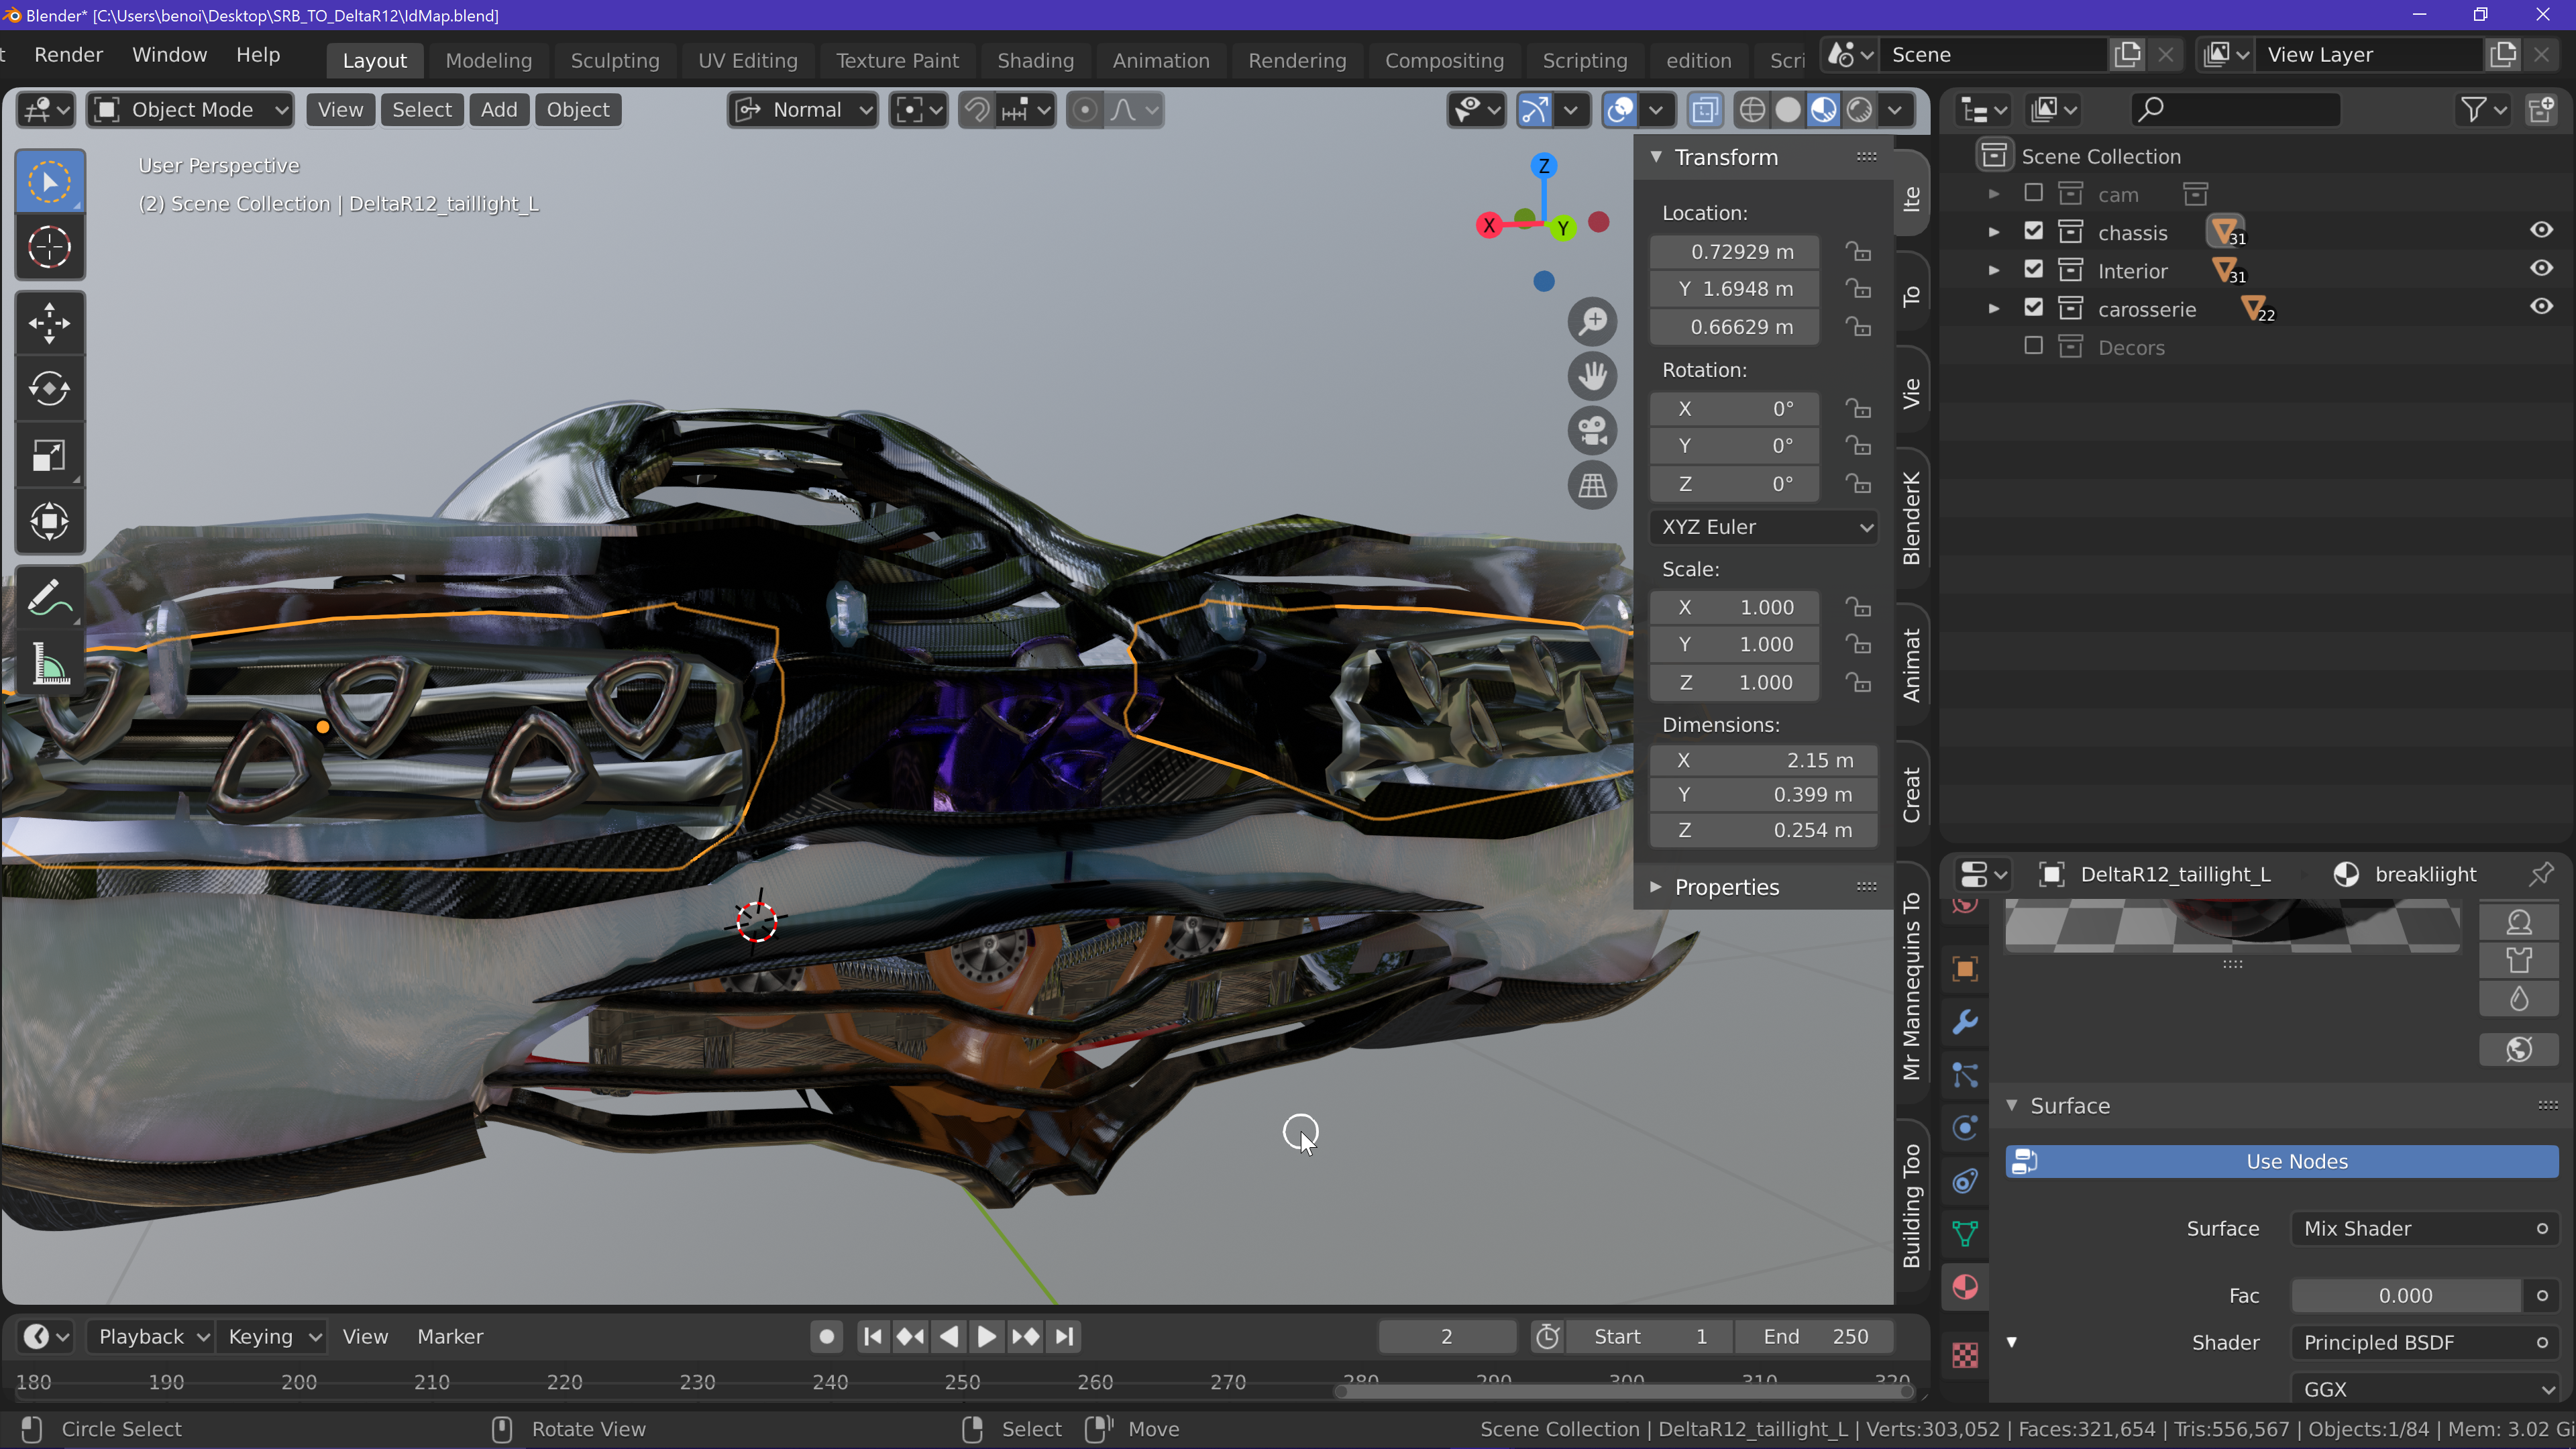Click the Fac value slider
This screenshot has height=1449, width=2576.
(x=2405, y=1296)
